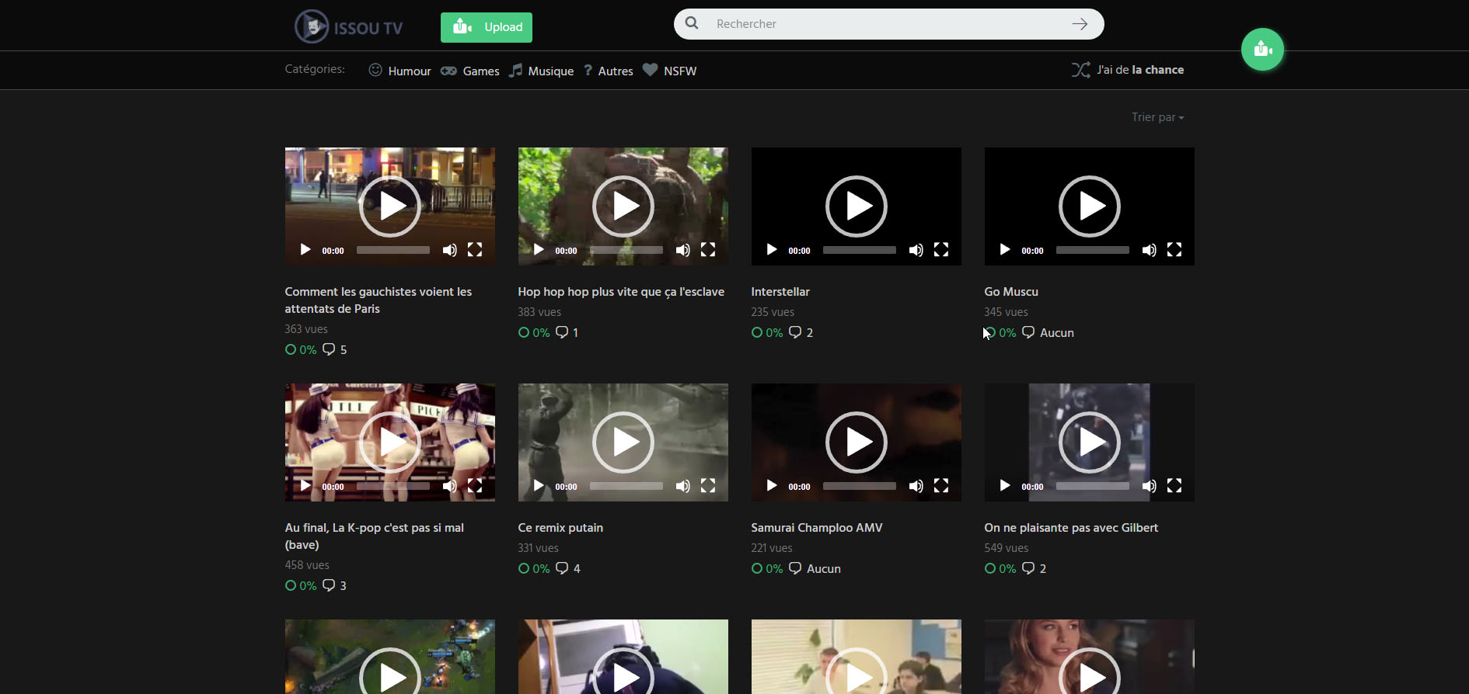Viewport: 1469px width, 694px height.
Task: Mute the Go Muscu video
Action: point(1149,250)
